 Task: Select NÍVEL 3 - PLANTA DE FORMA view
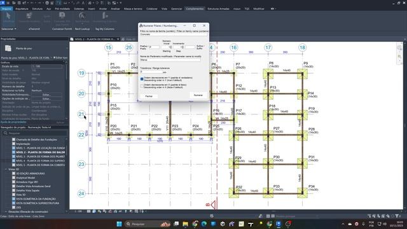[x=40, y=156]
